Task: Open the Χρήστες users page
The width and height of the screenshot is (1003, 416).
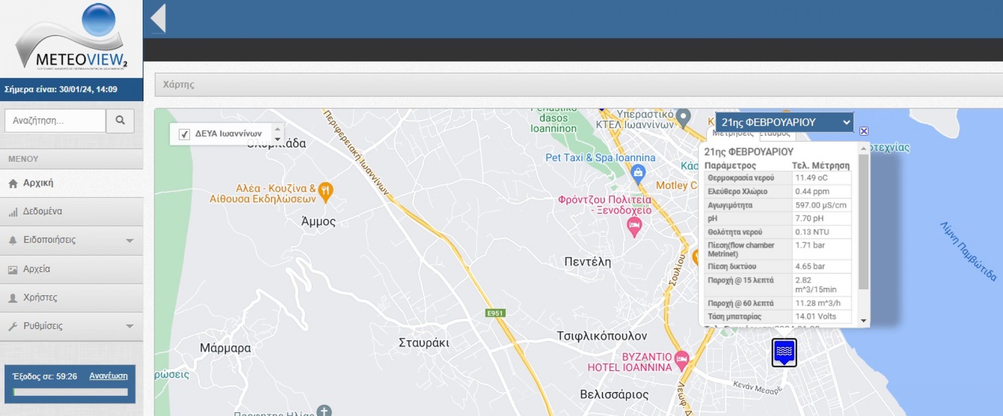Action: (40, 297)
